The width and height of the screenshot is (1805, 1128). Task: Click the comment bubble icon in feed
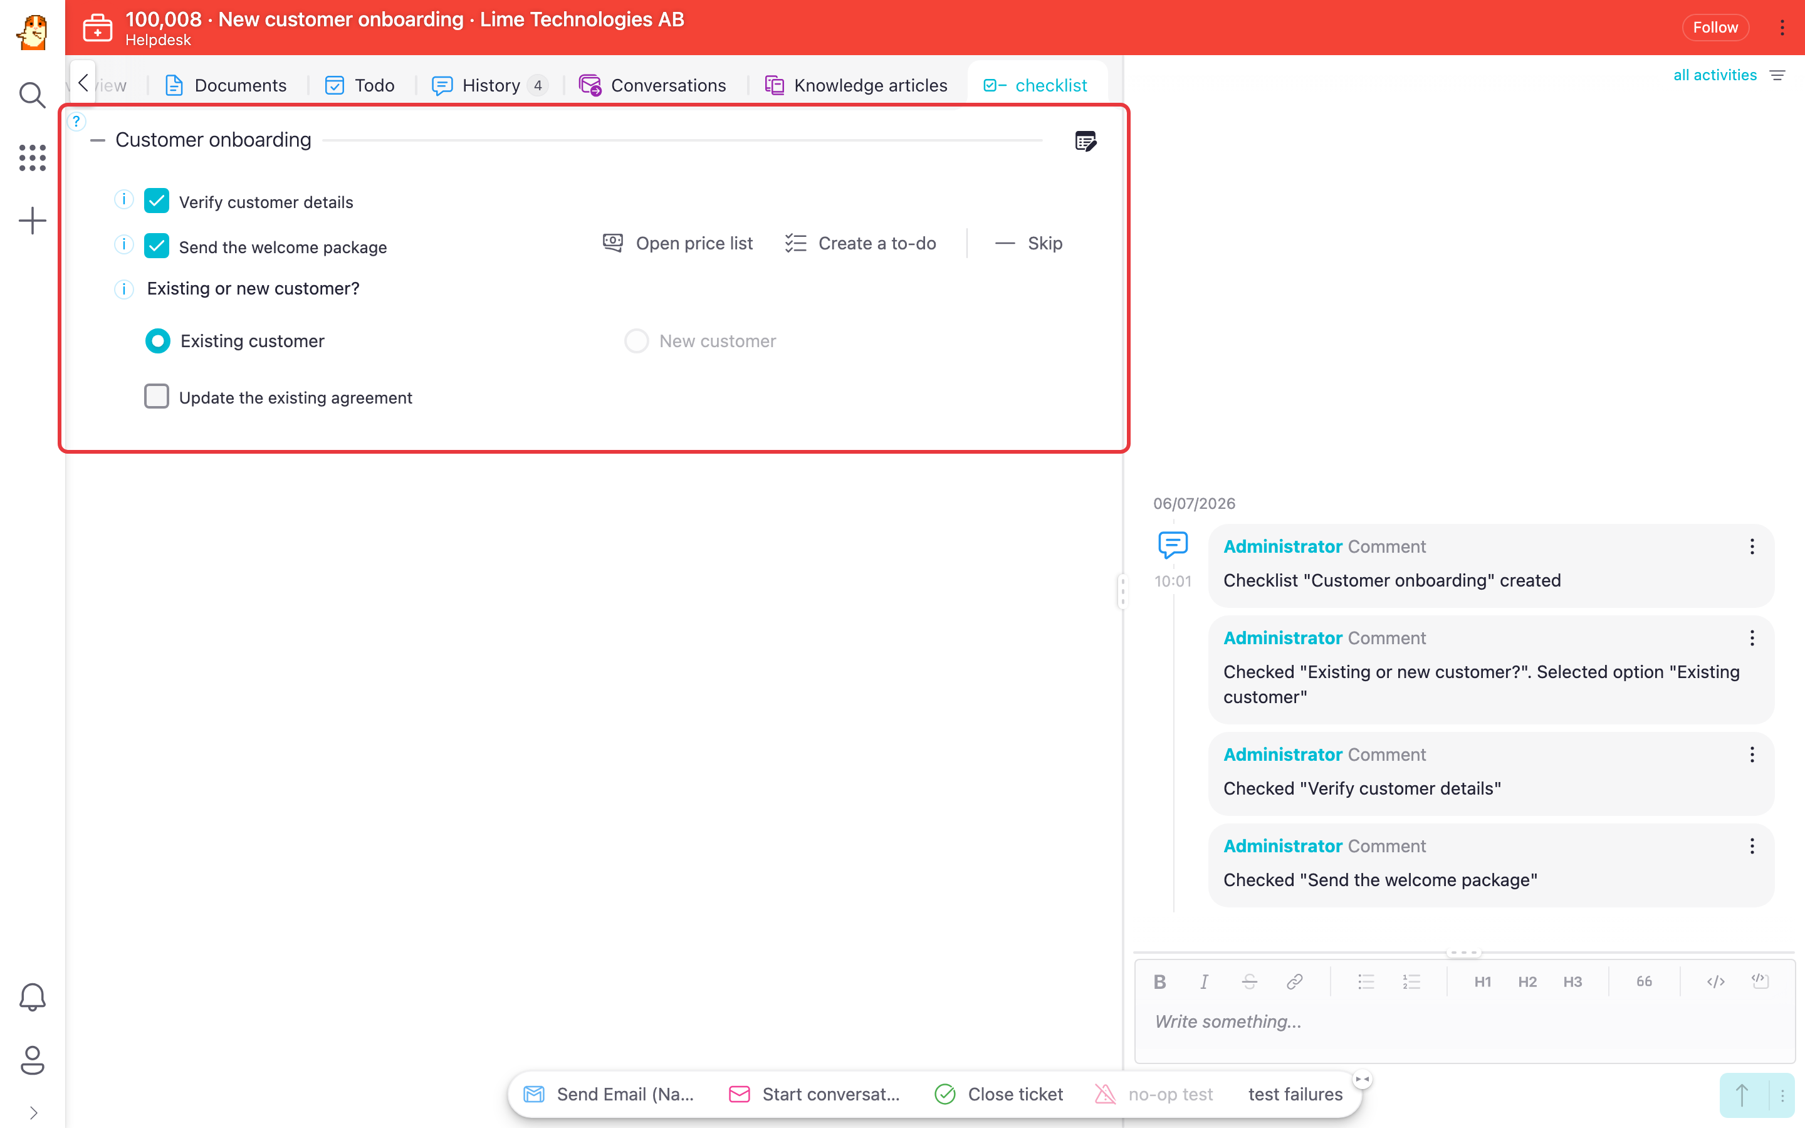(1173, 545)
